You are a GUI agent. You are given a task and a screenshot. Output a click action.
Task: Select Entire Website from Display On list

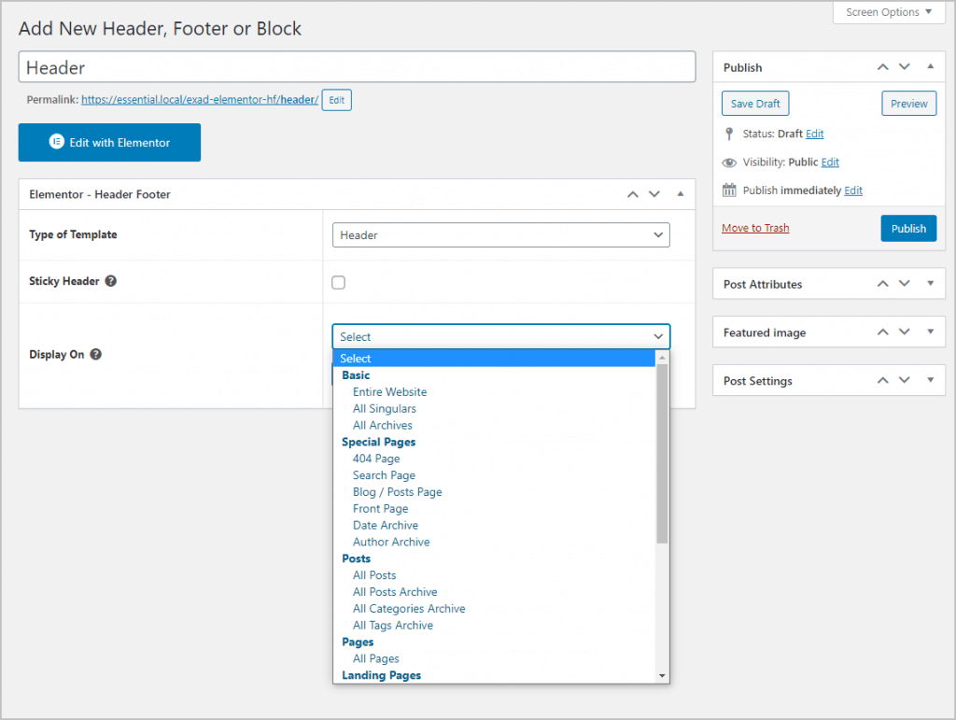coord(389,392)
